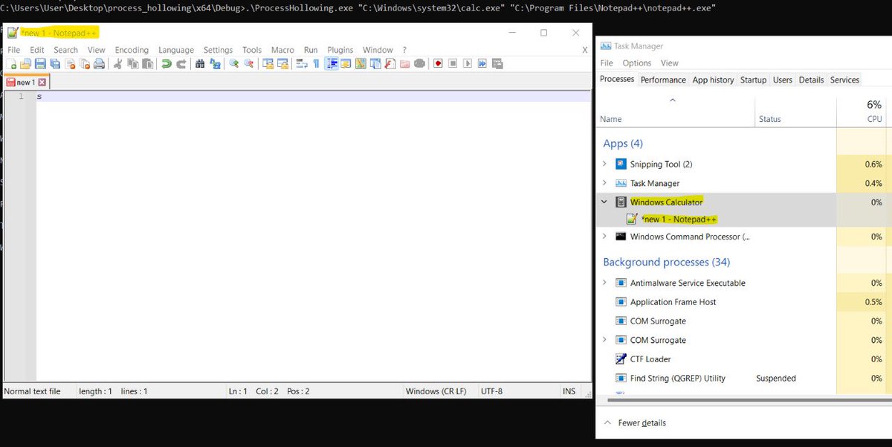Image resolution: width=892 pixels, height=447 pixels.
Task: Close the new 1 tab with red X
Action: (42, 83)
